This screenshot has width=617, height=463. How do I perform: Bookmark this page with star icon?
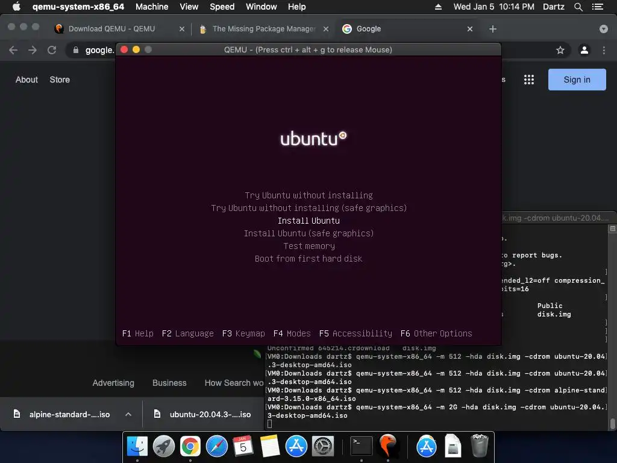point(560,50)
